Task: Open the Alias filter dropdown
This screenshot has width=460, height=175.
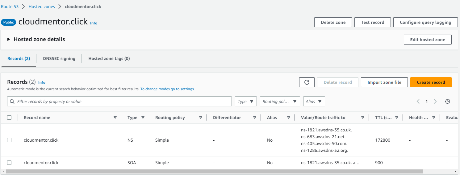Action: (x=314, y=101)
